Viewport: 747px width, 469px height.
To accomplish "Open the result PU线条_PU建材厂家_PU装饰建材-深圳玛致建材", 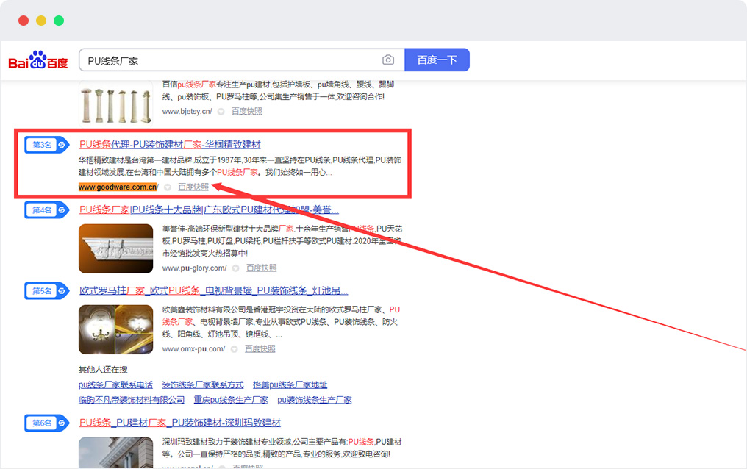I will [180, 423].
